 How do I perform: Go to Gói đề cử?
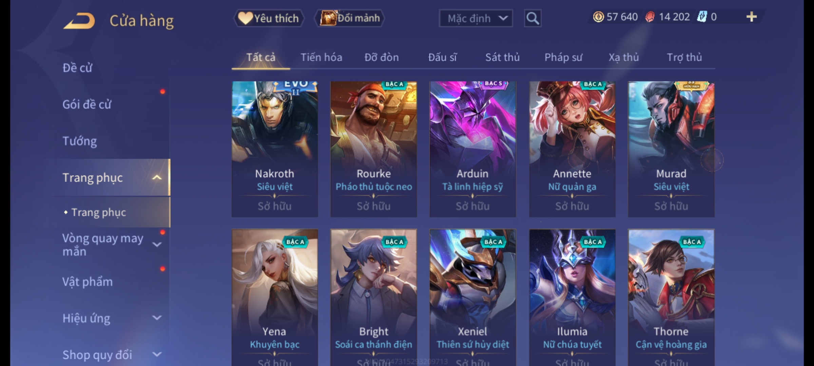(87, 104)
